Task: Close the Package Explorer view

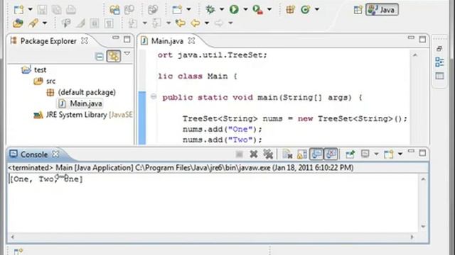Action: pyautogui.click(x=85, y=41)
